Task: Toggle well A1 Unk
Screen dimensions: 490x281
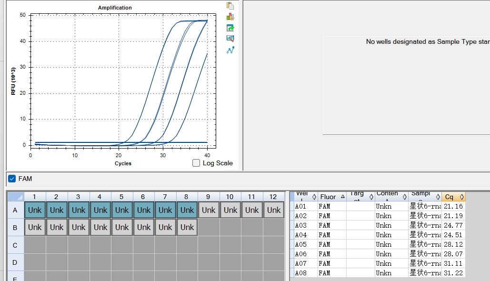Action: click(35, 210)
